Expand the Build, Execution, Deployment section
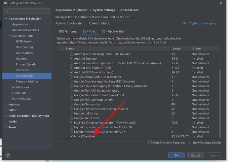This screenshot has width=228, height=162. (x=6, y=116)
